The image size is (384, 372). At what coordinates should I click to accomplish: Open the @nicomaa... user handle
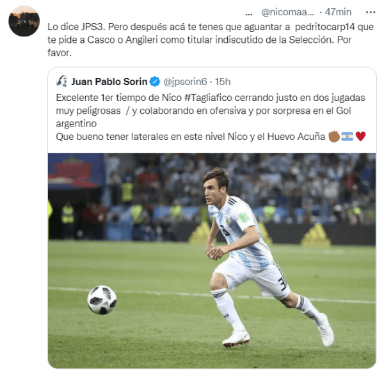pyautogui.click(x=287, y=12)
